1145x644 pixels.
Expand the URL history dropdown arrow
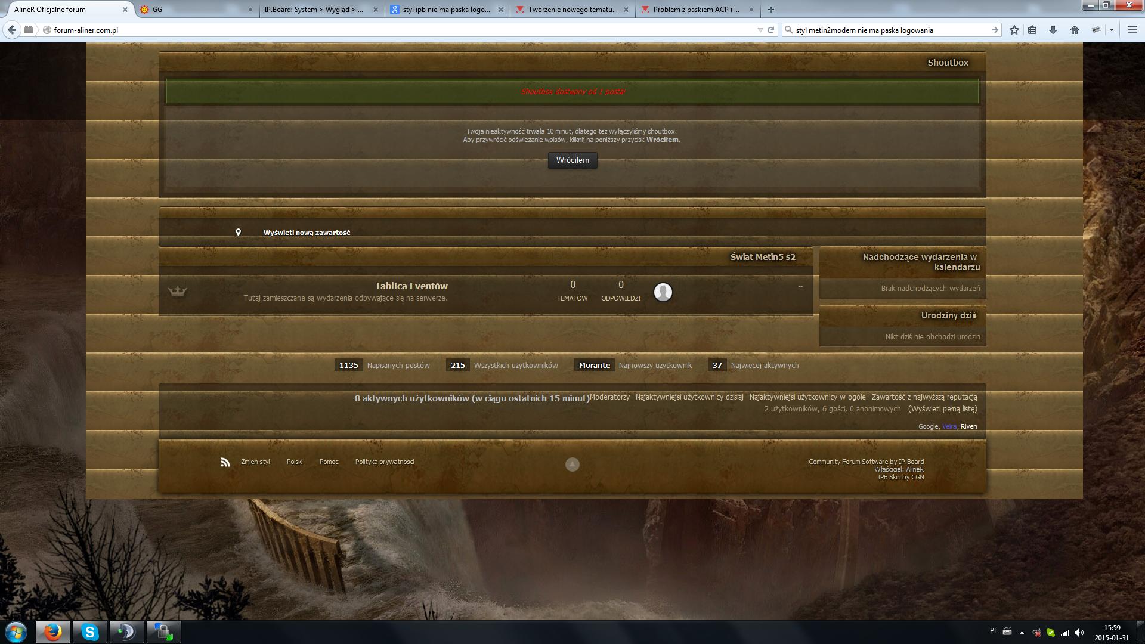pyautogui.click(x=760, y=30)
